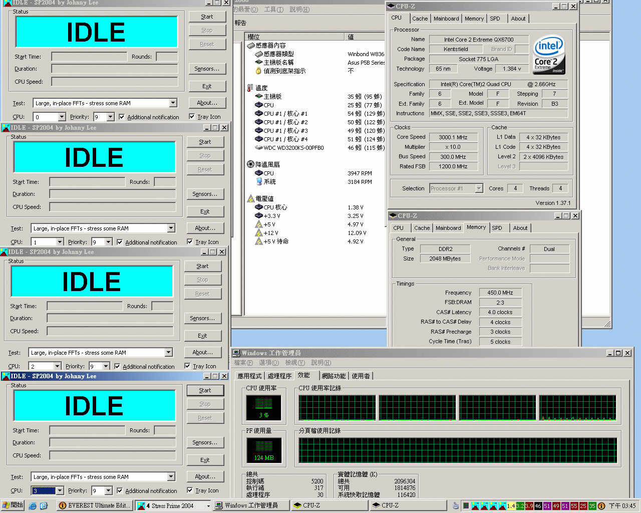Click the chip icon beside CPU #1 / 核心 #3
The image size is (641, 513).
[259, 131]
